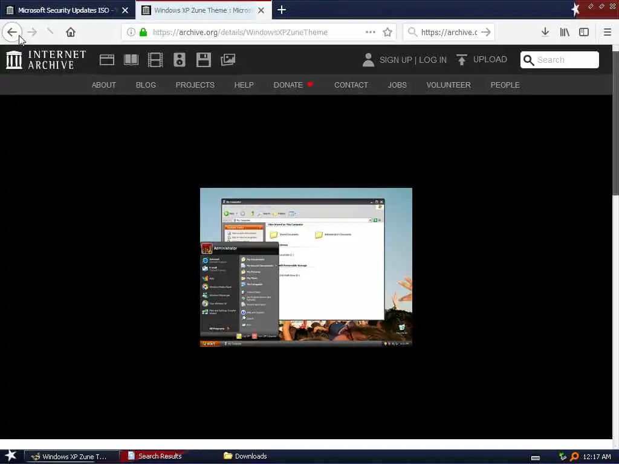The width and height of the screenshot is (619, 464).
Task: Open the VOLUNTEER page
Action: 449,85
